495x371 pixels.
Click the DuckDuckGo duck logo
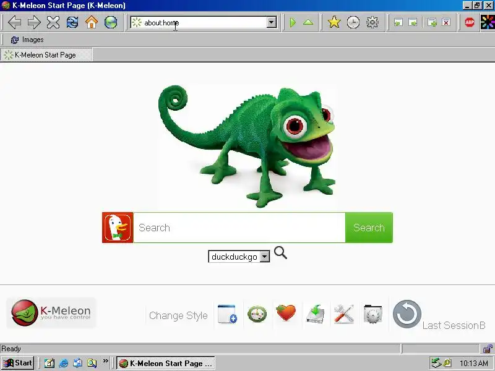coord(118,228)
